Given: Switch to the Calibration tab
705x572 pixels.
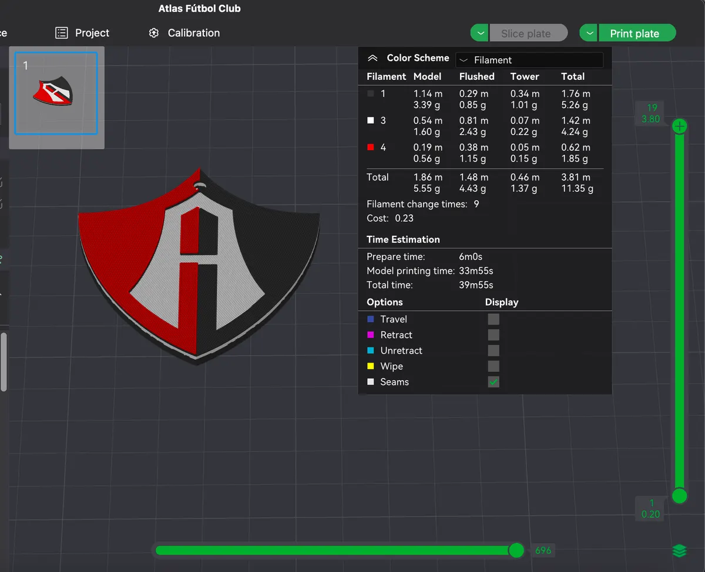Looking at the screenshot, I should [184, 33].
